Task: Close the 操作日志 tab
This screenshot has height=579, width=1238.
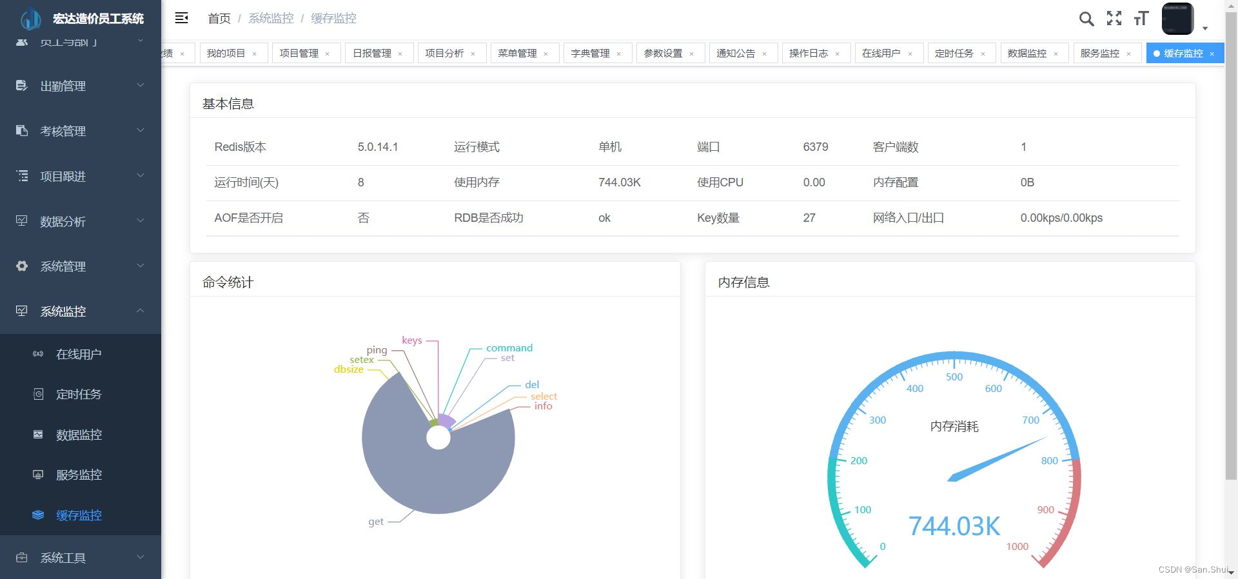Action: point(838,54)
